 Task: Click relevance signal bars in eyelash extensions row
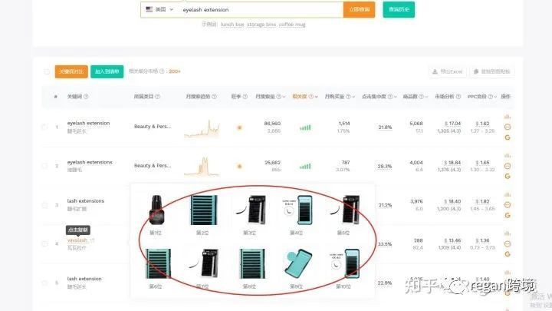tap(305, 167)
